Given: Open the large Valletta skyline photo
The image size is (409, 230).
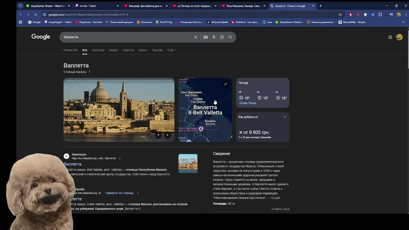Looking at the screenshot, I should click(119, 110).
